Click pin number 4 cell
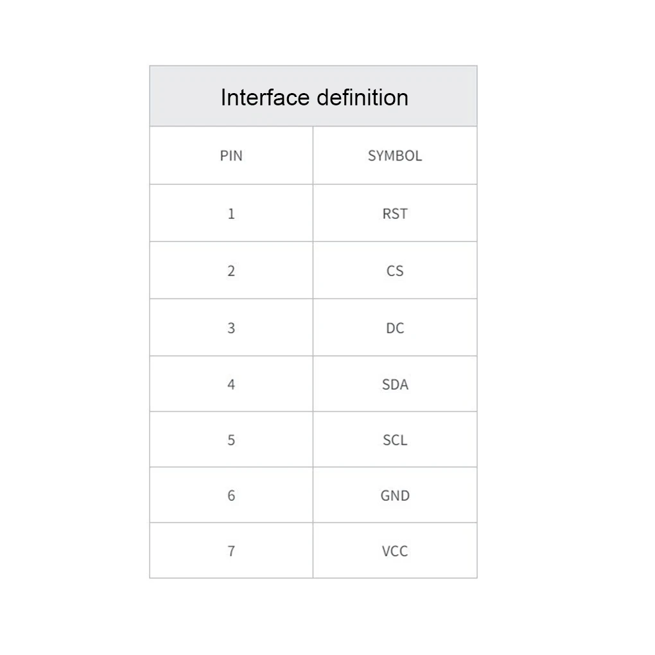 pos(231,385)
